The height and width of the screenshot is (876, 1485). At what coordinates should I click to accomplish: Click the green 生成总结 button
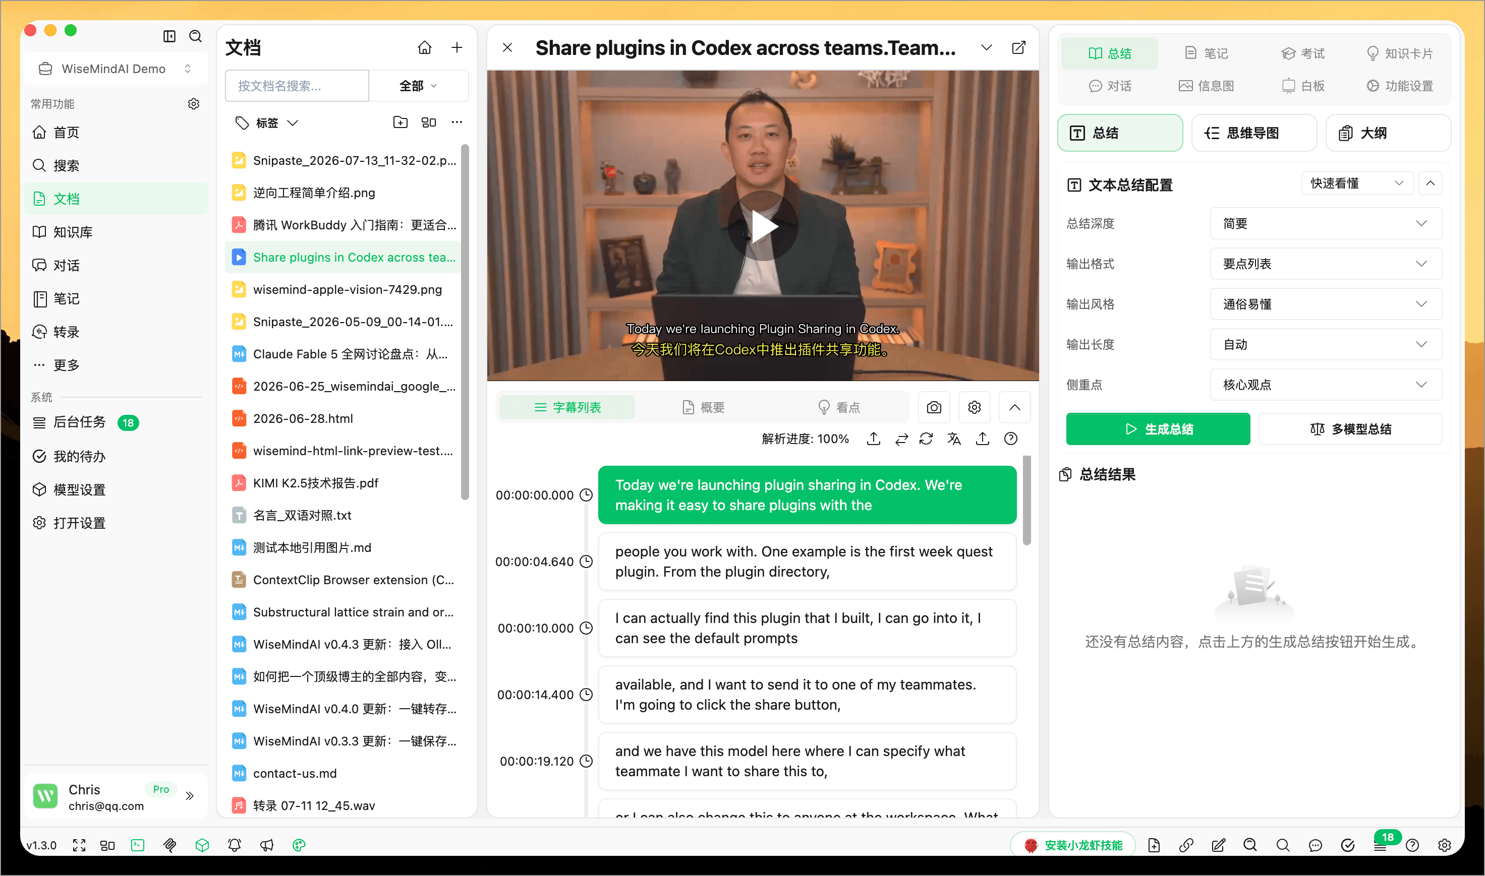tap(1158, 429)
